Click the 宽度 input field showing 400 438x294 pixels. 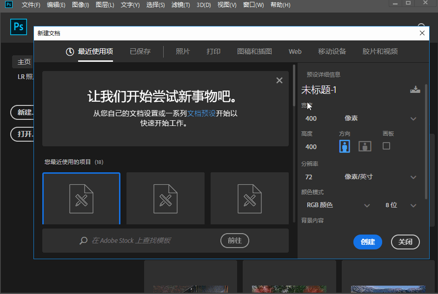(321, 118)
